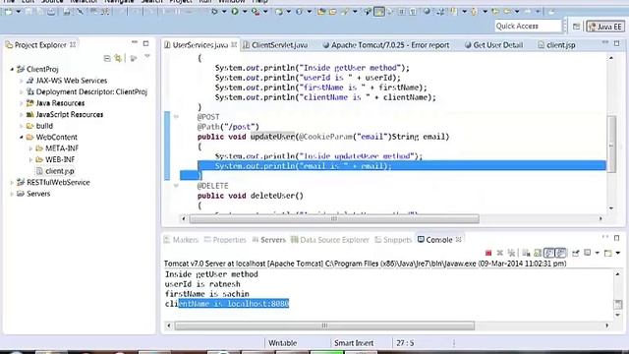The image size is (629, 354).
Task: Click the Quick Access search field
Action: (x=528, y=27)
